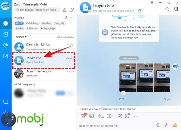Click the lock icon in title bar

(x=152, y=3)
